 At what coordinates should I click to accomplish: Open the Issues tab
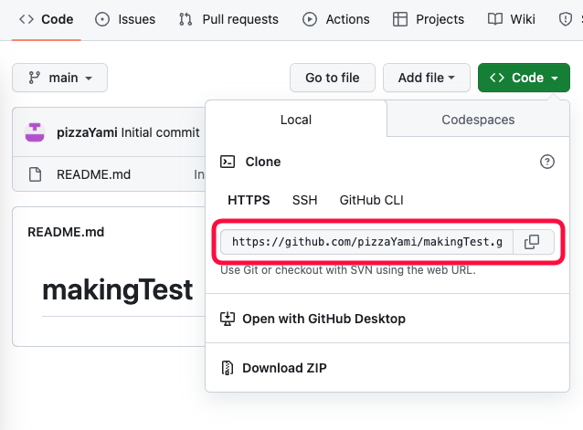[125, 19]
